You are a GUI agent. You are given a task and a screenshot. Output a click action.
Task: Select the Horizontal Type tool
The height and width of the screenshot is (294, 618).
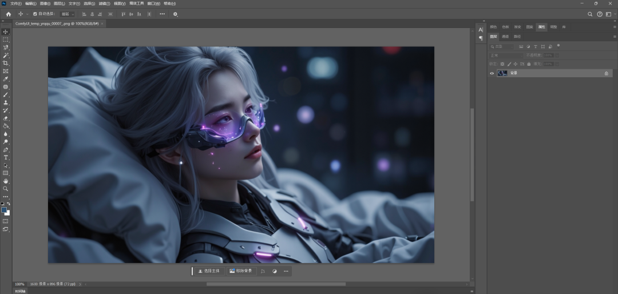pos(6,157)
